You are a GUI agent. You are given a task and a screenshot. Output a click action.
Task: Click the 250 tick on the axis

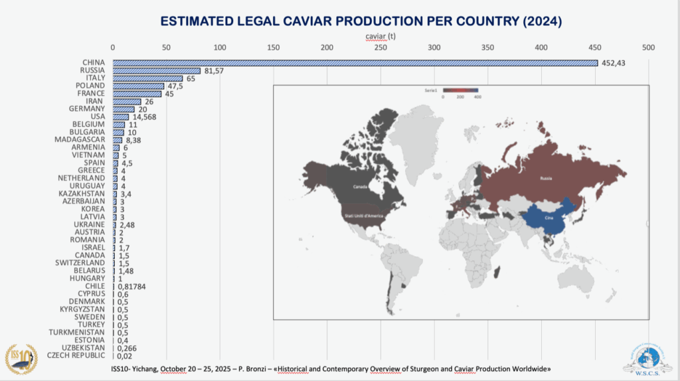click(380, 47)
